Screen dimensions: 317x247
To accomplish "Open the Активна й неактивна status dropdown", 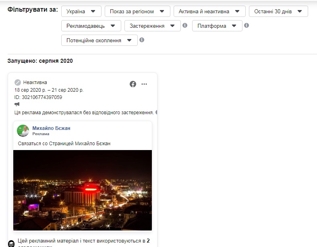I will (x=209, y=11).
